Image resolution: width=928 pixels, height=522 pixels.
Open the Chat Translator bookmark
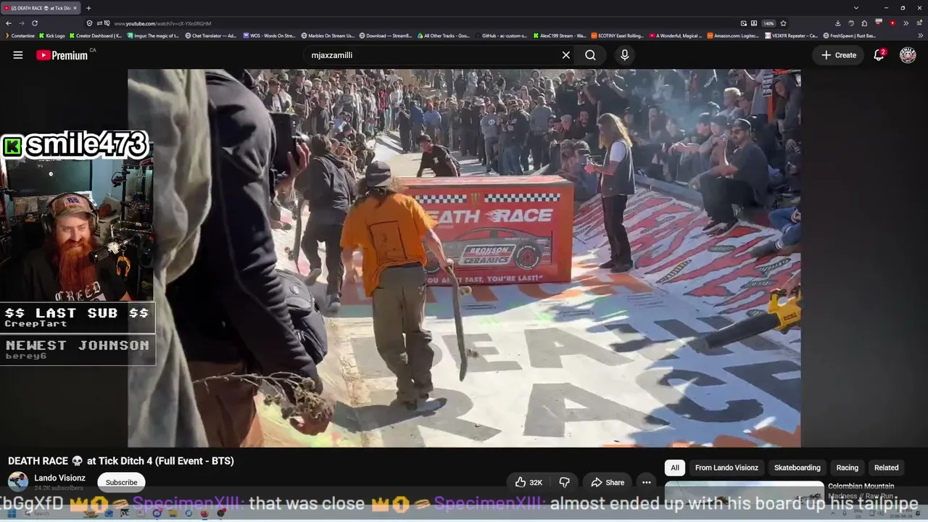click(x=211, y=36)
